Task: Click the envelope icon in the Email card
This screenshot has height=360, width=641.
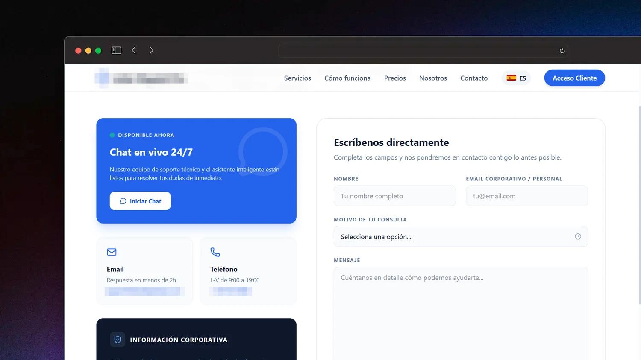Action: (112, 252)
